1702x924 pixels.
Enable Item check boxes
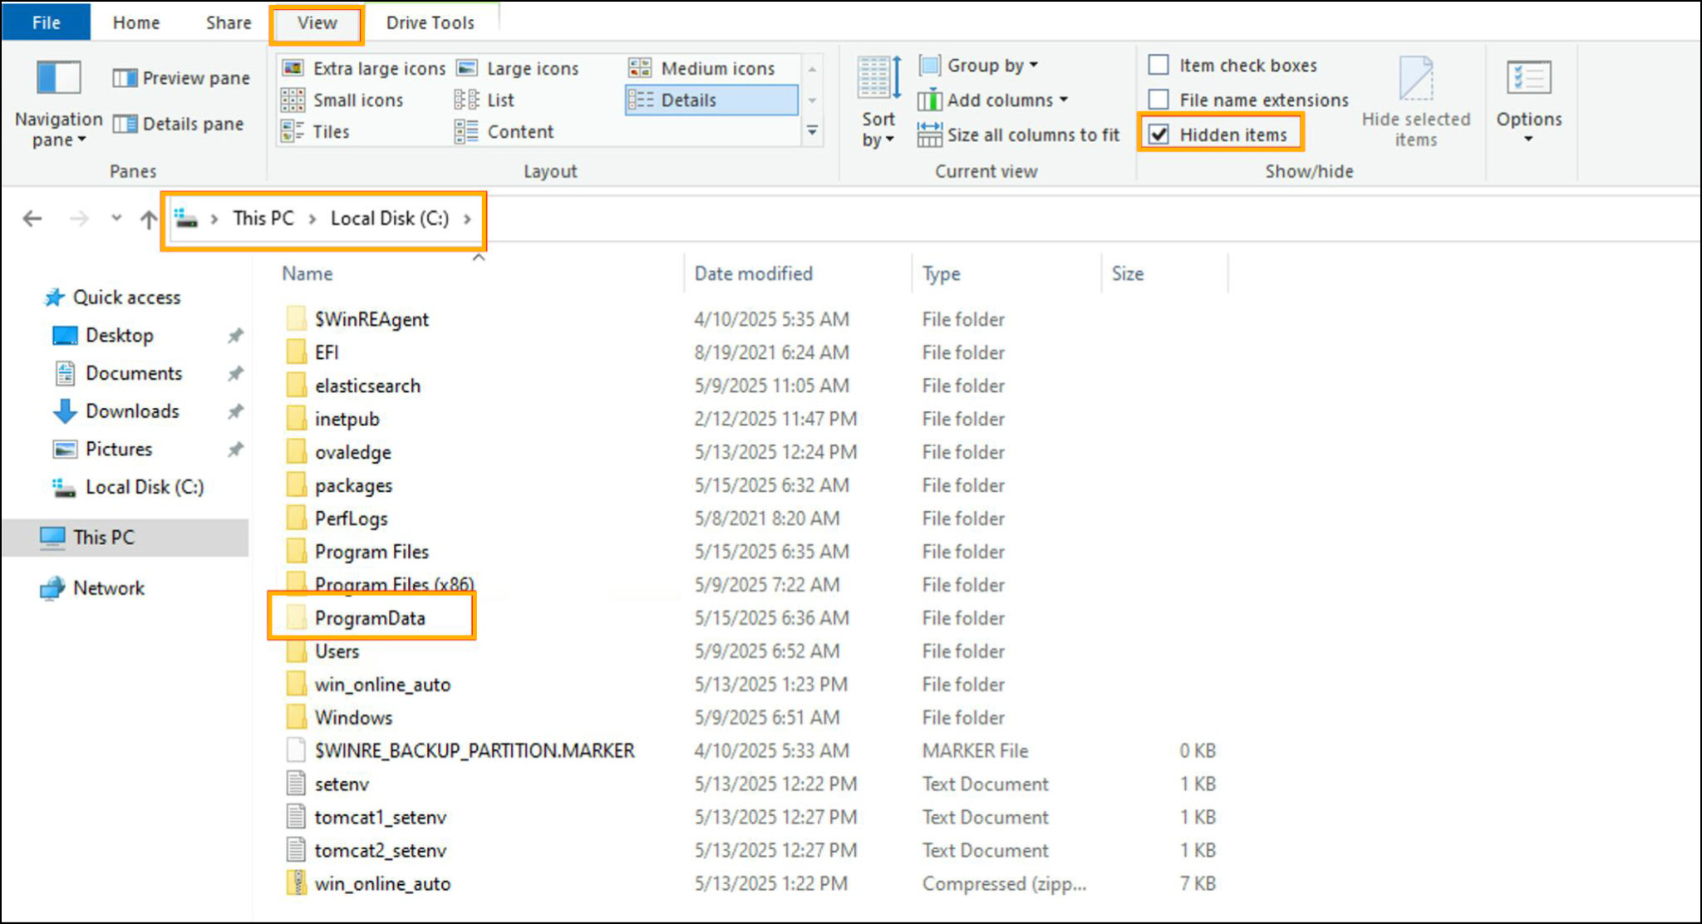point(1158,65)
